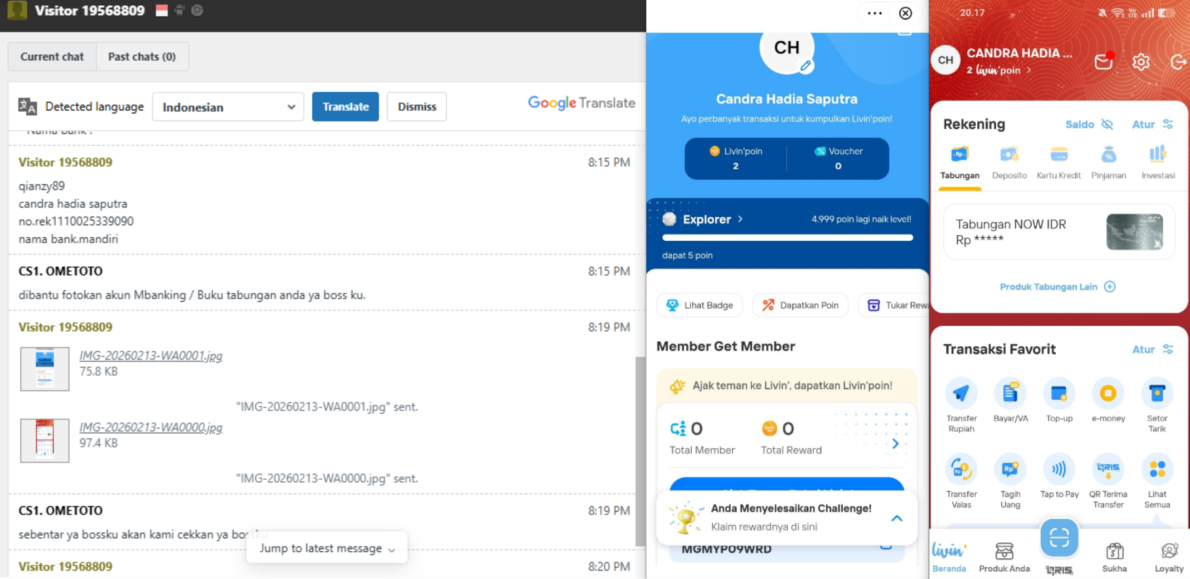1190x579 pixels.
Task: Collapse the Challenge completed banner
Action: coord(897,518)
